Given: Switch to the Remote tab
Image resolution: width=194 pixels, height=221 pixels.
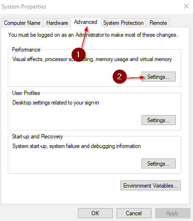Looking at the screenshot, I should pyautogui.click(x=158, y=23).
